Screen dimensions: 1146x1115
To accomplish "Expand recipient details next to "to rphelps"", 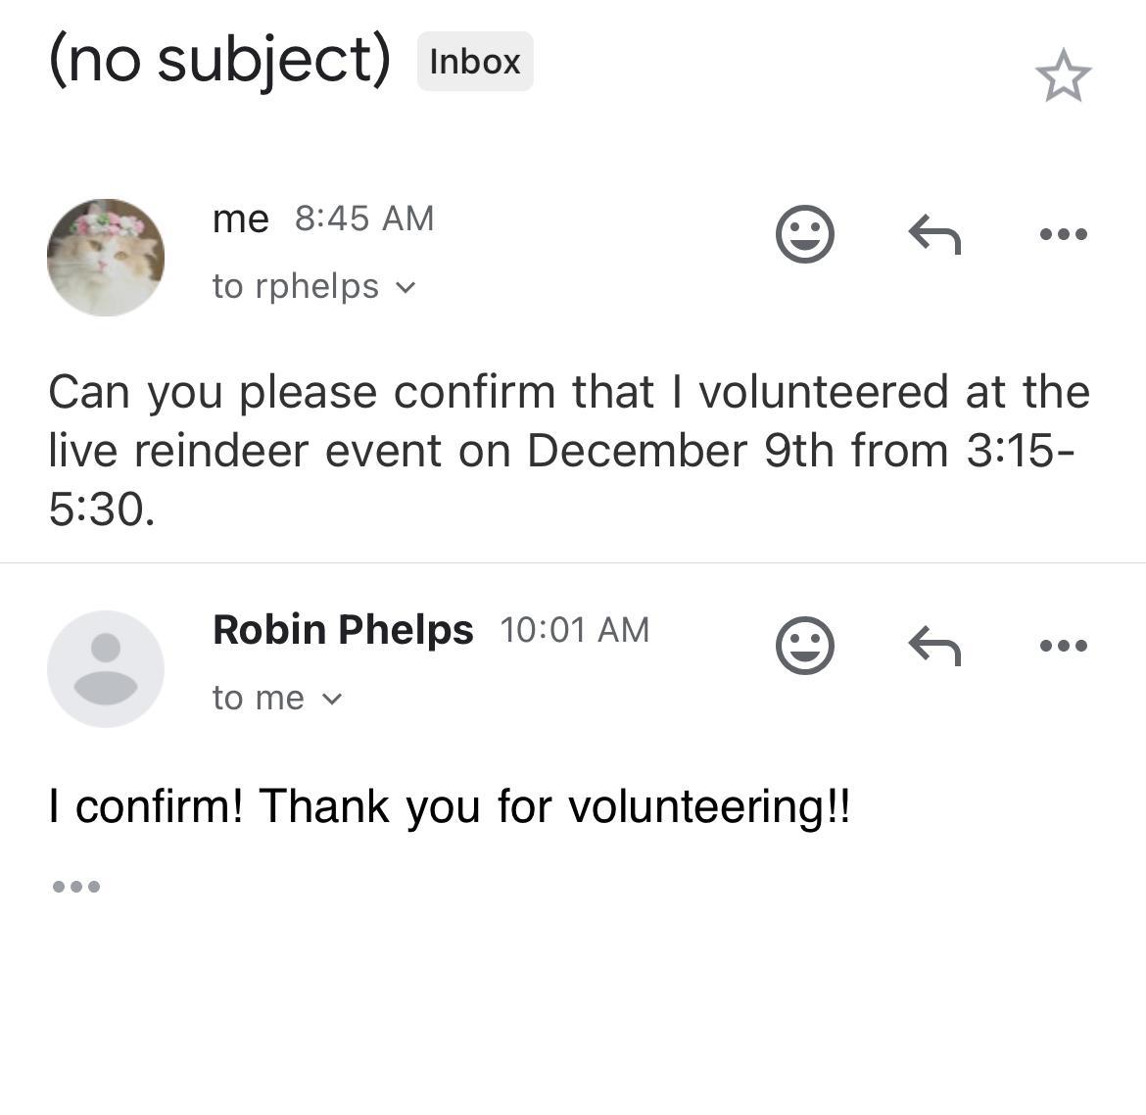I will (406, 287).
